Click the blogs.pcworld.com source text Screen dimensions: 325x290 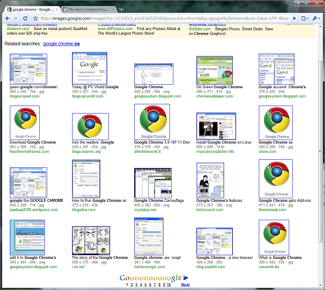(88, 96)
